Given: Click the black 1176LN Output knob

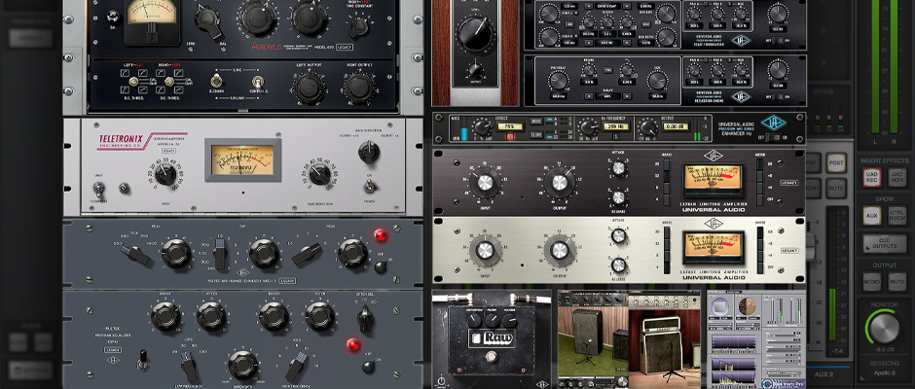Looking at the screenshot, I should pyautogui.click(x=559, y=183).
